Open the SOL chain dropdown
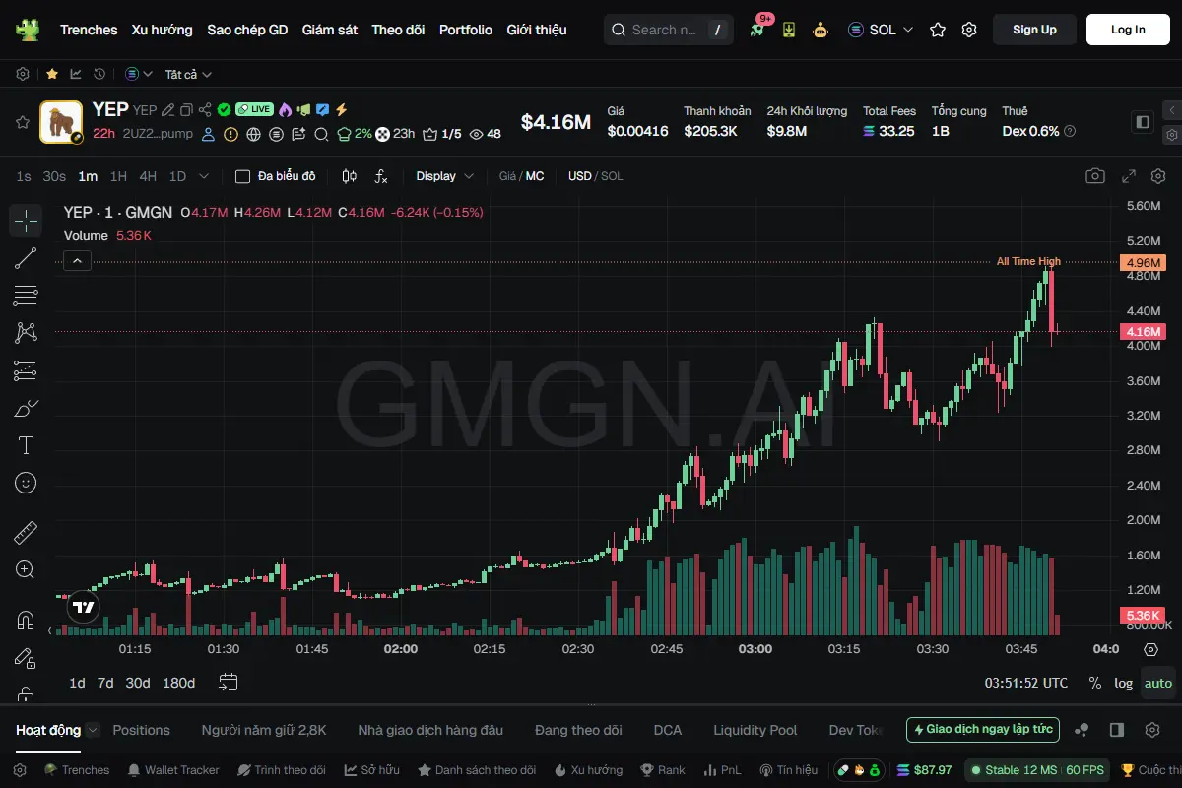Viewport: 1182px width, 788px height. (x=881, y=30)
